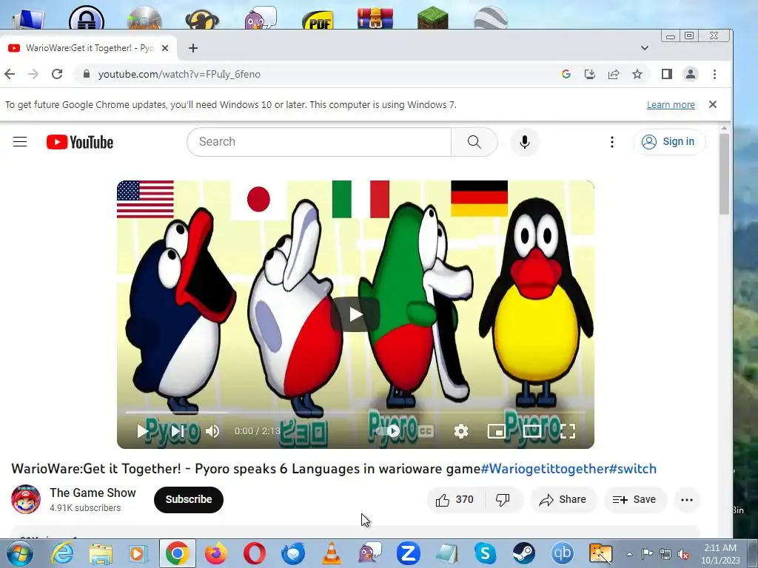Open The Game Show channel avatar
This screenshot has width=758, height=568.
pyautogui.click(x=26, y=499)
